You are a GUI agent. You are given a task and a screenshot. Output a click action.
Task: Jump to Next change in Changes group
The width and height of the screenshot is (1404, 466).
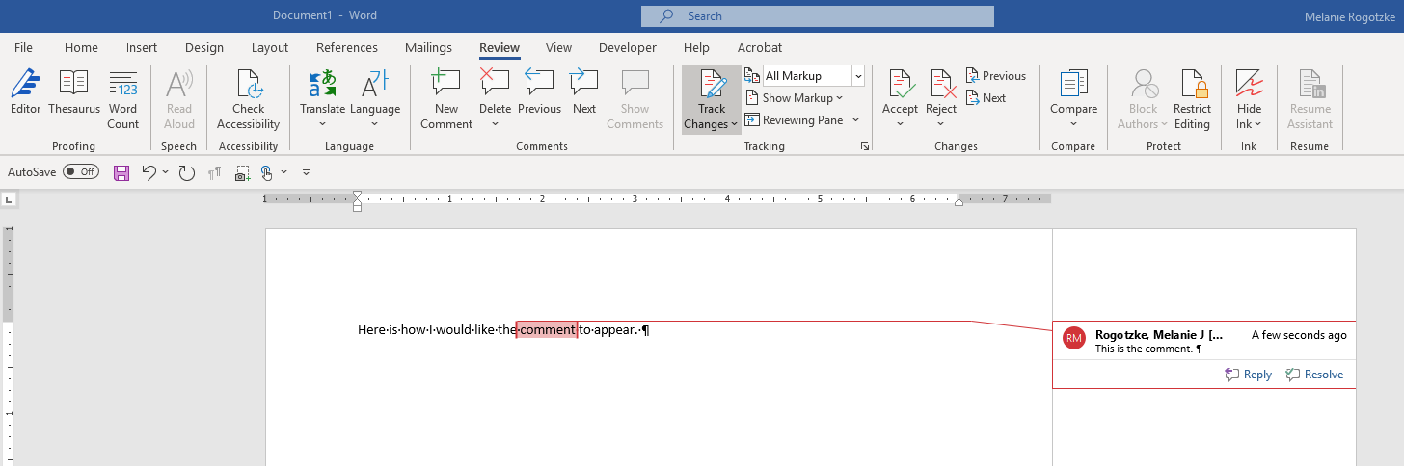point(986,98)
